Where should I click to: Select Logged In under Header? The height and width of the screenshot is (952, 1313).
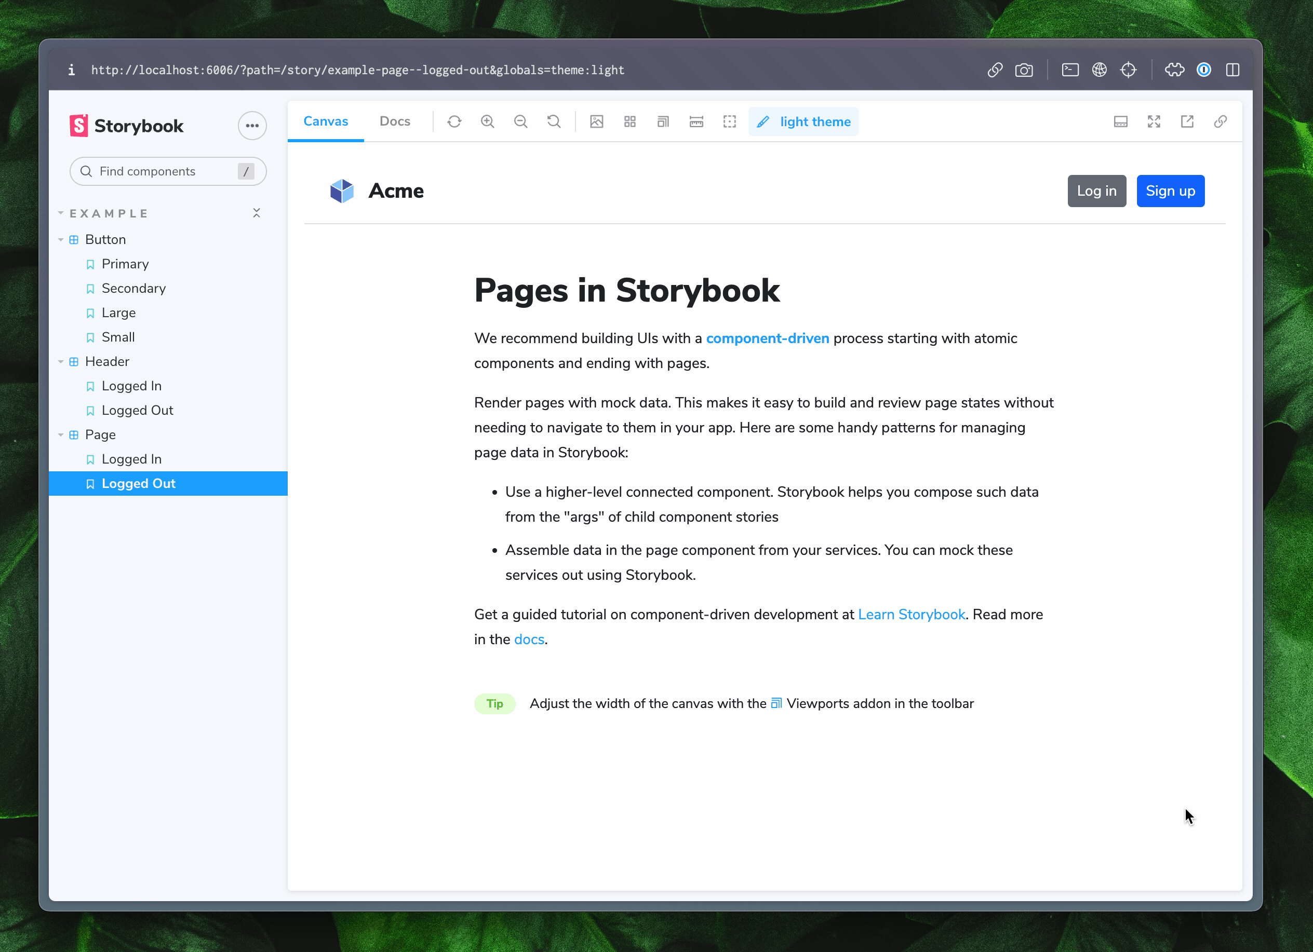click(x=130, y=385)
